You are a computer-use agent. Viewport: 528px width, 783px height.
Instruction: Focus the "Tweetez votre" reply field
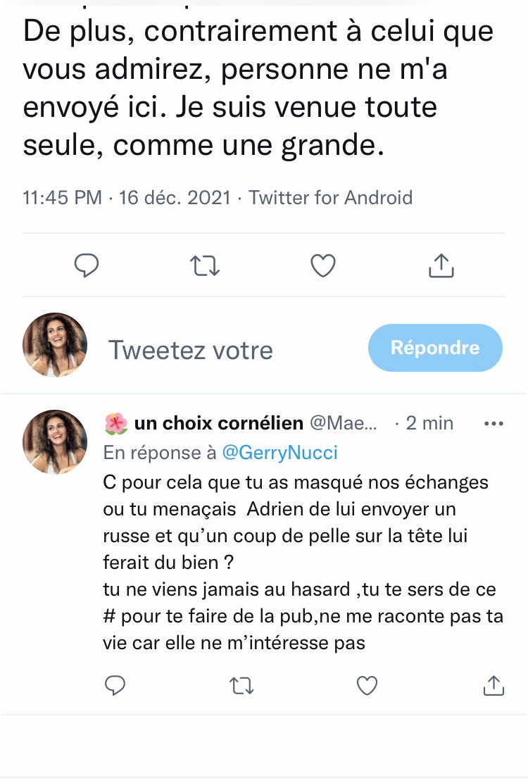(x=190, y=350)
